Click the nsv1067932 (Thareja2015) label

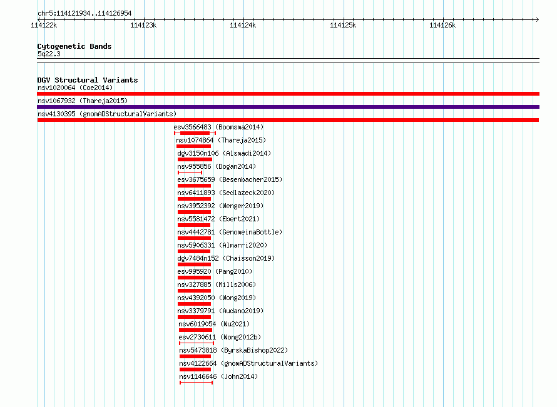tap(83, 101)
